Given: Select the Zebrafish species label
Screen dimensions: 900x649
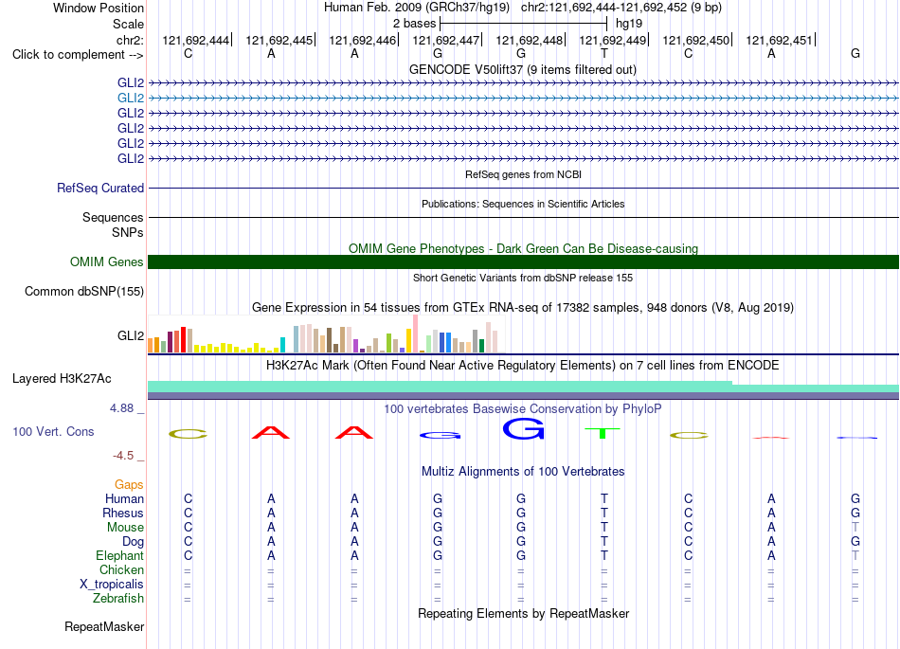Looking at the screenshot, I should point(118,599).
